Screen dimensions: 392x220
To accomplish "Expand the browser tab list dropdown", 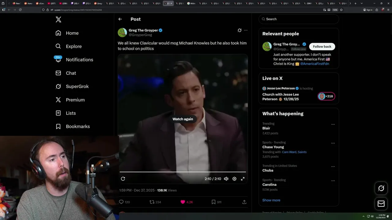I will point(362,3).
